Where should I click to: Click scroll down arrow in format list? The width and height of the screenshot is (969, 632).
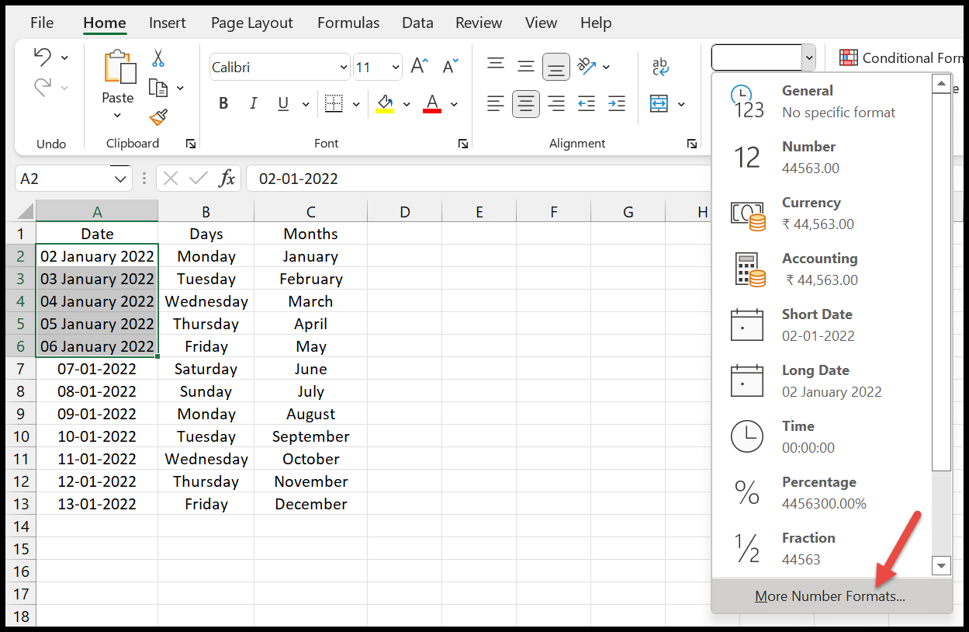[x=942, y=566]
